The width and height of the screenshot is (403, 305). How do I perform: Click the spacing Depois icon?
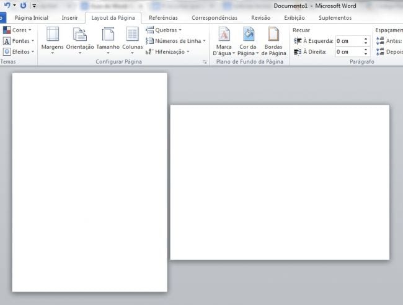[380, 51]
